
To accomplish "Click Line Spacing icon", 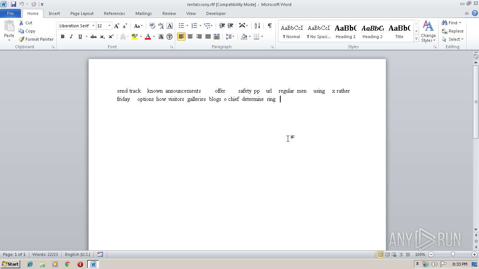I will [x=229, y=37].
